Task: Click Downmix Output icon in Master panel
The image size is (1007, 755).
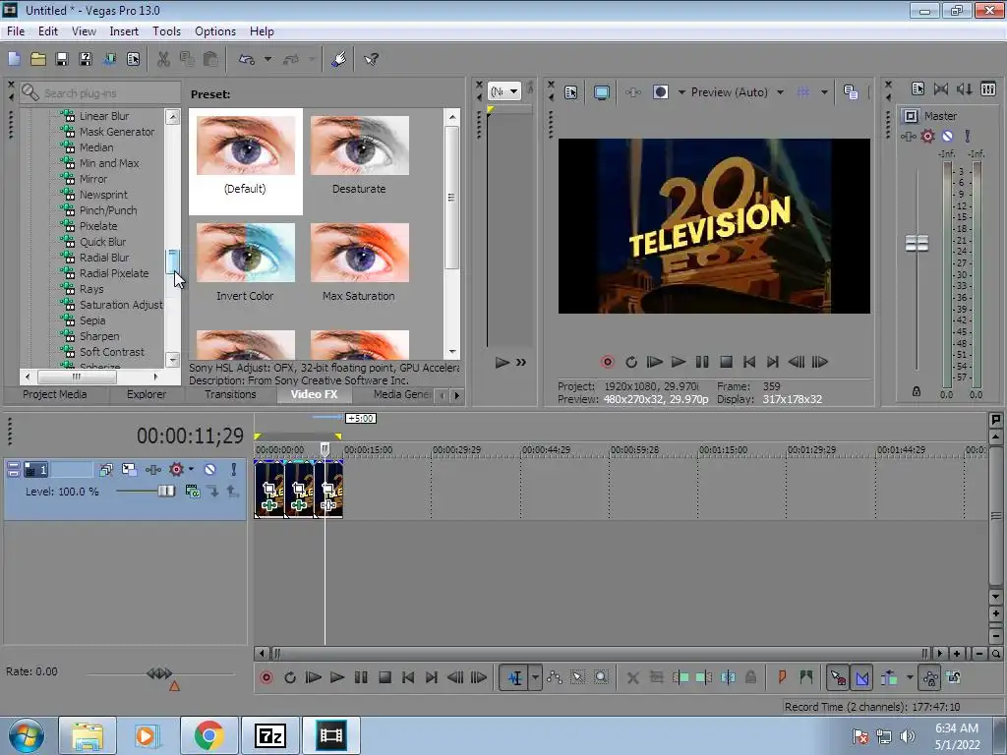Action: (x=941, y=89)
